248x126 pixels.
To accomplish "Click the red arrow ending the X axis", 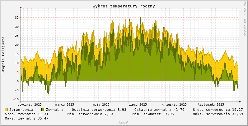I will (x=240, y=101).
